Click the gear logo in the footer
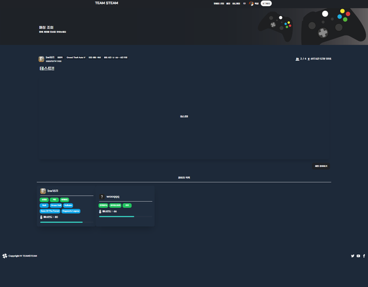The image size is (368, 287). (5, 256)
